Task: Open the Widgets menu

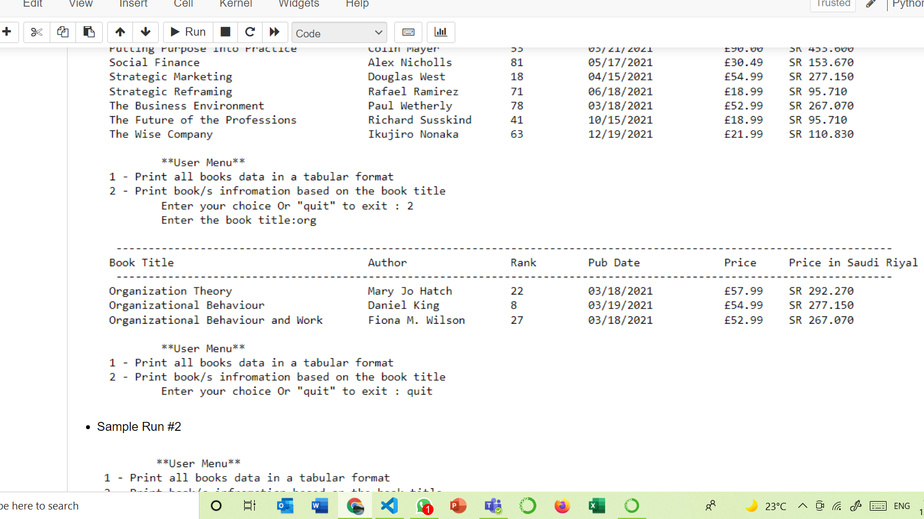Action: [299, 4]
